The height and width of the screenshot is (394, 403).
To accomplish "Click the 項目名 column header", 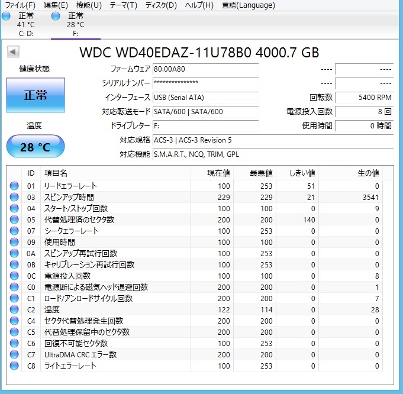I will [x=115, y=173].
